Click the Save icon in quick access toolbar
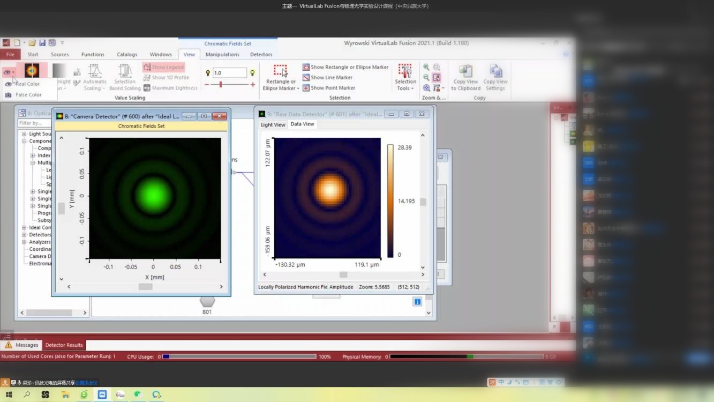Viewport: 714px width, 402px height. pos(42,43)
